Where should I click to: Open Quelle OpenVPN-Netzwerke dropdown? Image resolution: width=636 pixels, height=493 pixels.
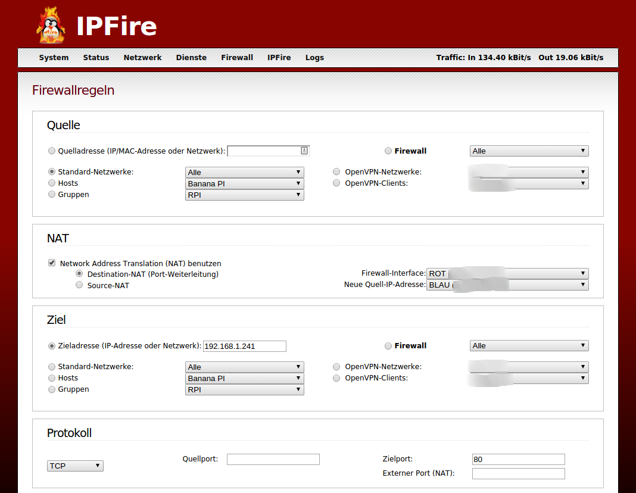click(x=529, y=172)
